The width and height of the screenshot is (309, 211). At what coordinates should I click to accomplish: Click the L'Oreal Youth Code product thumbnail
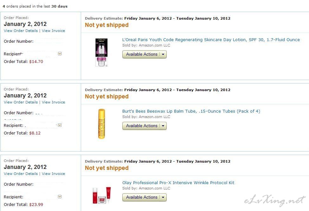coord(101,52)
